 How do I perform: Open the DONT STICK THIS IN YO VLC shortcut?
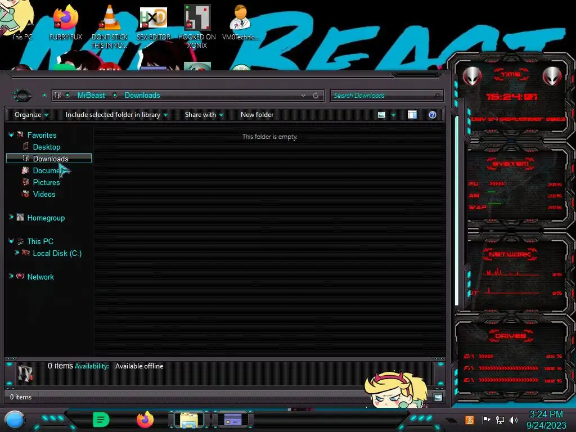click(110, 26)
